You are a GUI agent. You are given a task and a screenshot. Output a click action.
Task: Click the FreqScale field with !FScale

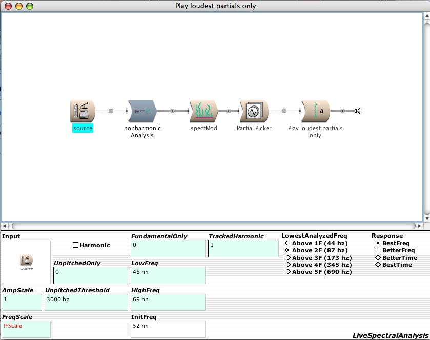26,329
